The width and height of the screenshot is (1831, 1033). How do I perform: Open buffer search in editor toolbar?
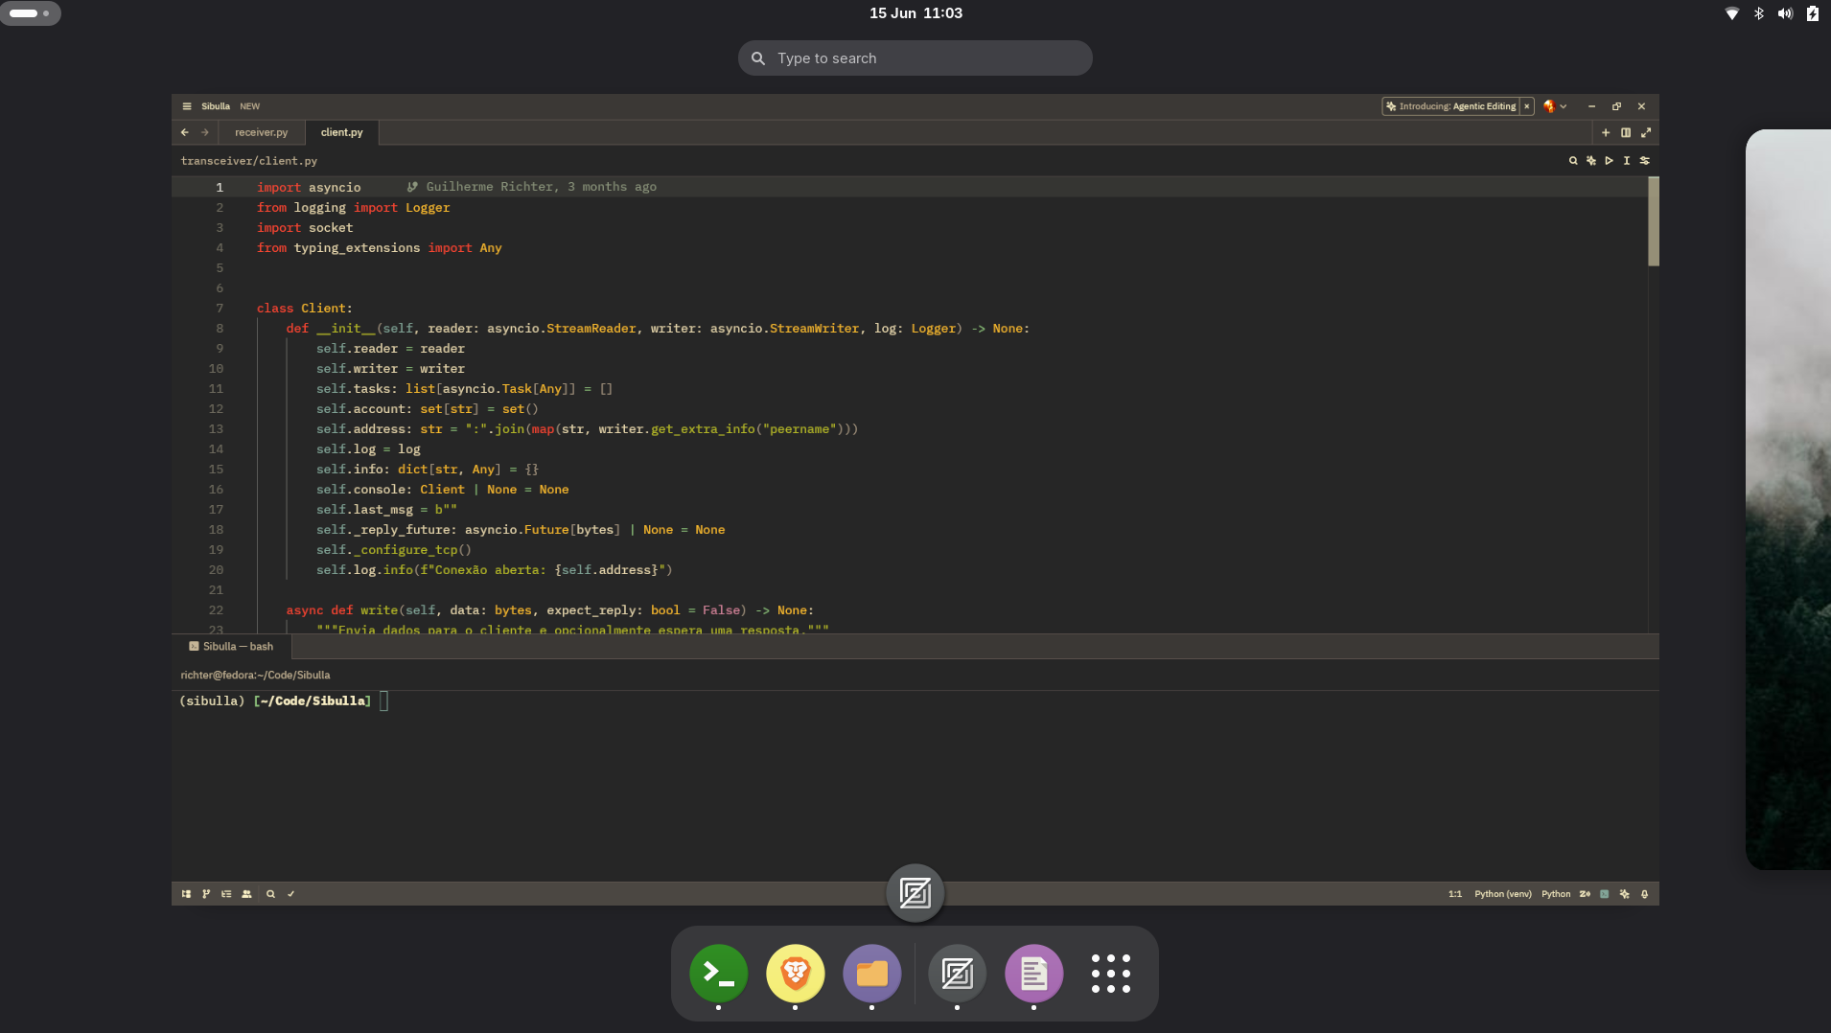(1573, 161)
